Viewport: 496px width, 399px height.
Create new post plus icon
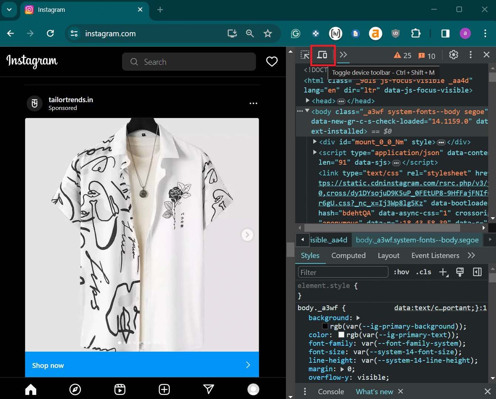click(164, 389)
